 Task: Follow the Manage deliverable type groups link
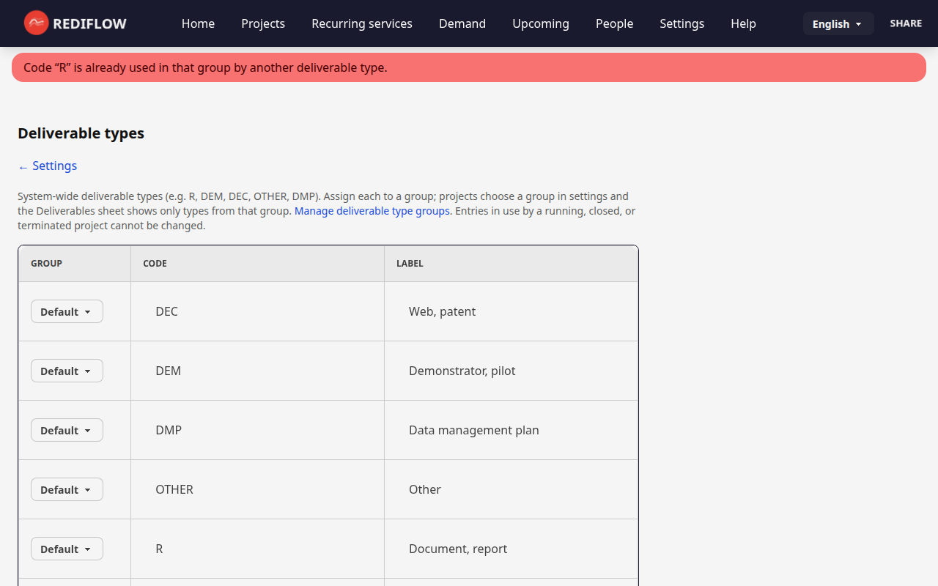coord(372,210)
